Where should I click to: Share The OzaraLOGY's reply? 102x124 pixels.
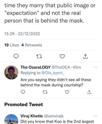(89, 92)
